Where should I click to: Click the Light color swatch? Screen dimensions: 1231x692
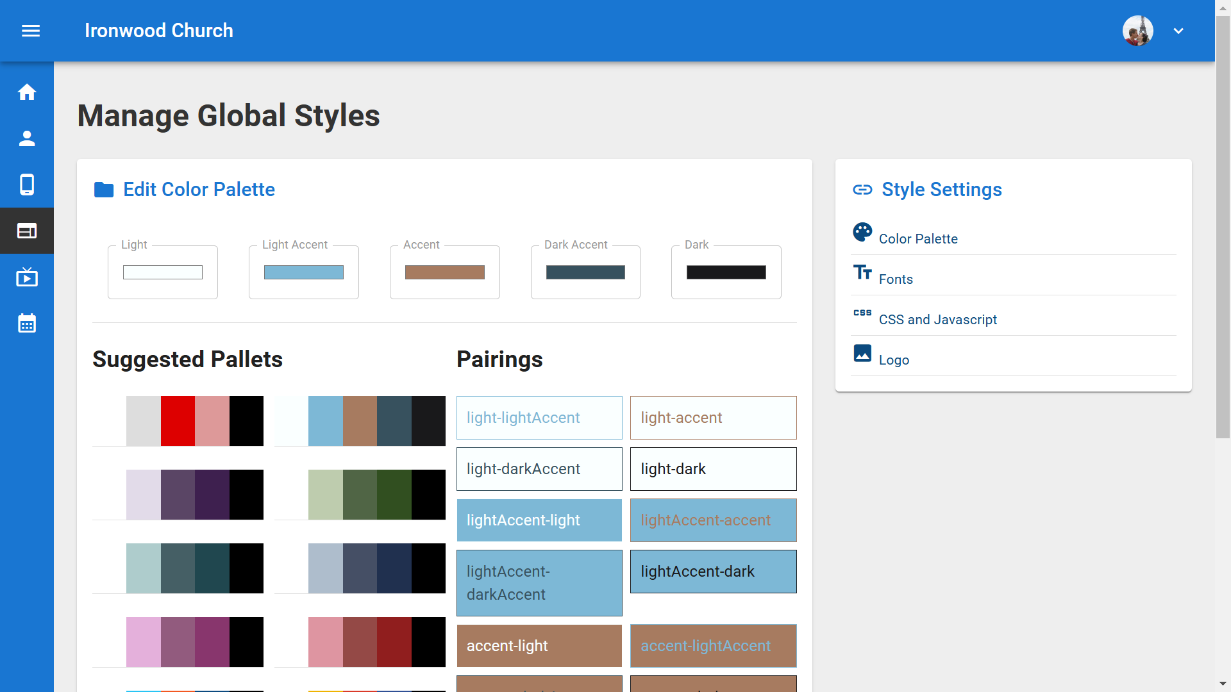pos(163,272)
